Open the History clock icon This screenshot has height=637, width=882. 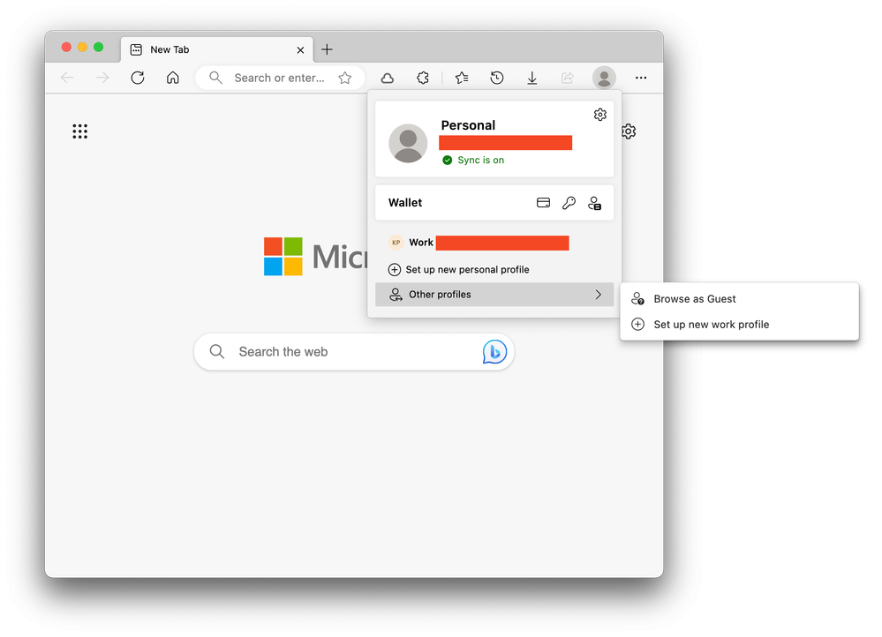[x=497, y=78]
